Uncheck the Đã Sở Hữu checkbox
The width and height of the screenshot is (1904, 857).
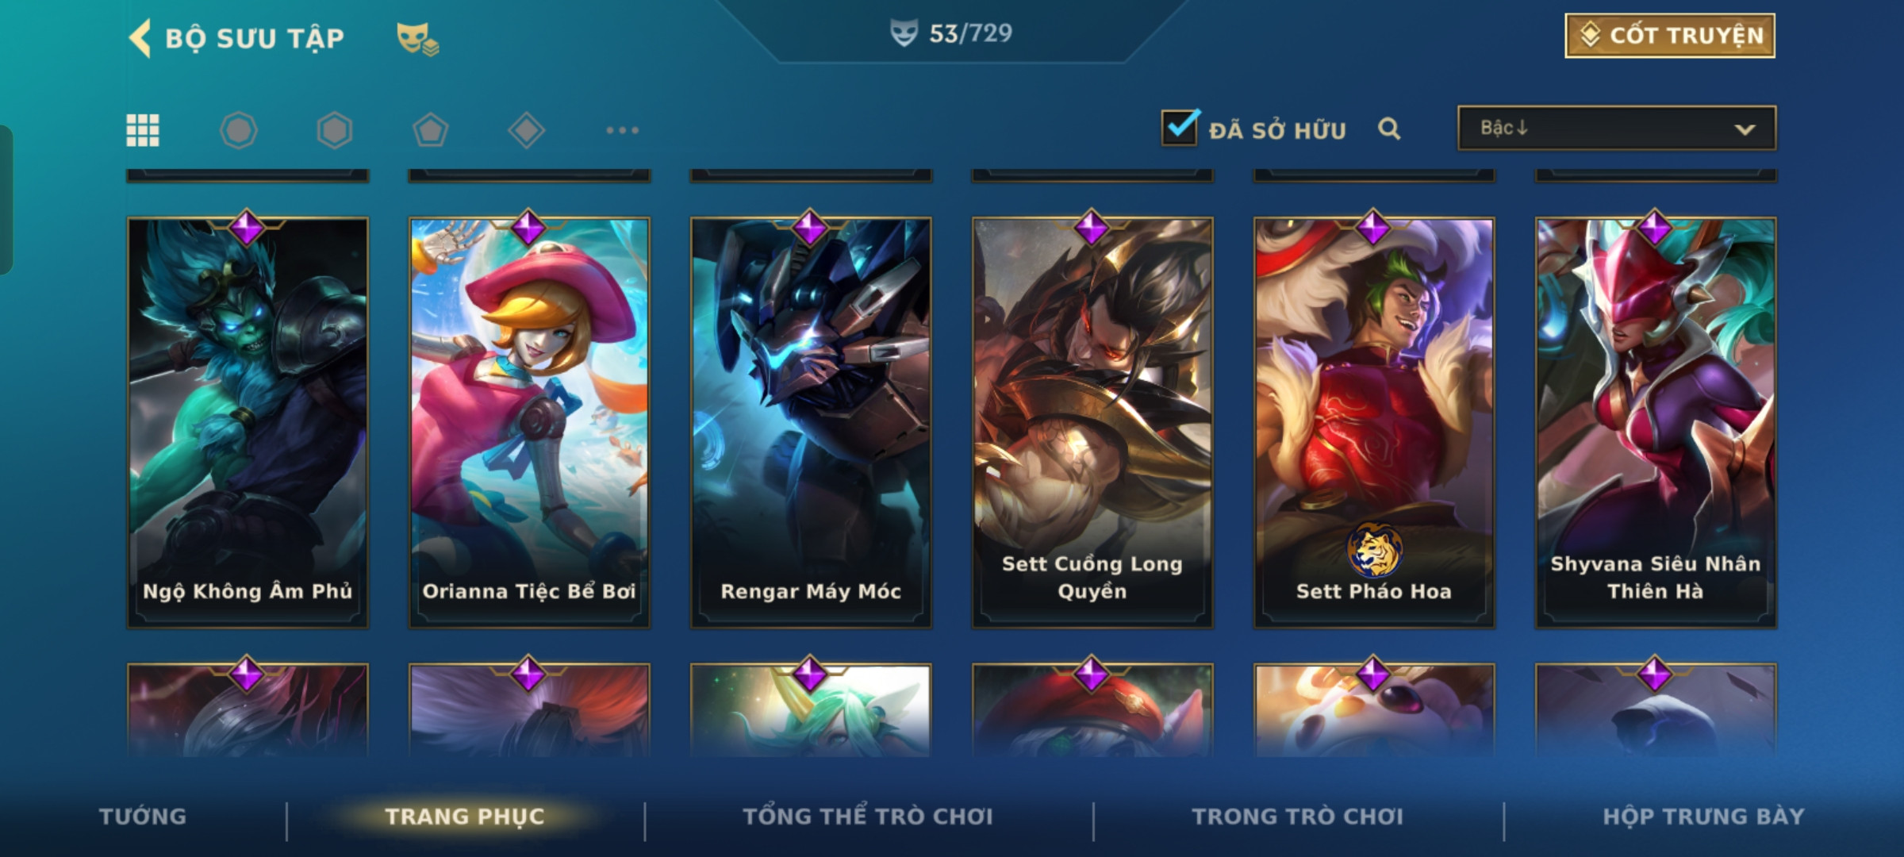pyautogui.click(x=1180, y=127)
